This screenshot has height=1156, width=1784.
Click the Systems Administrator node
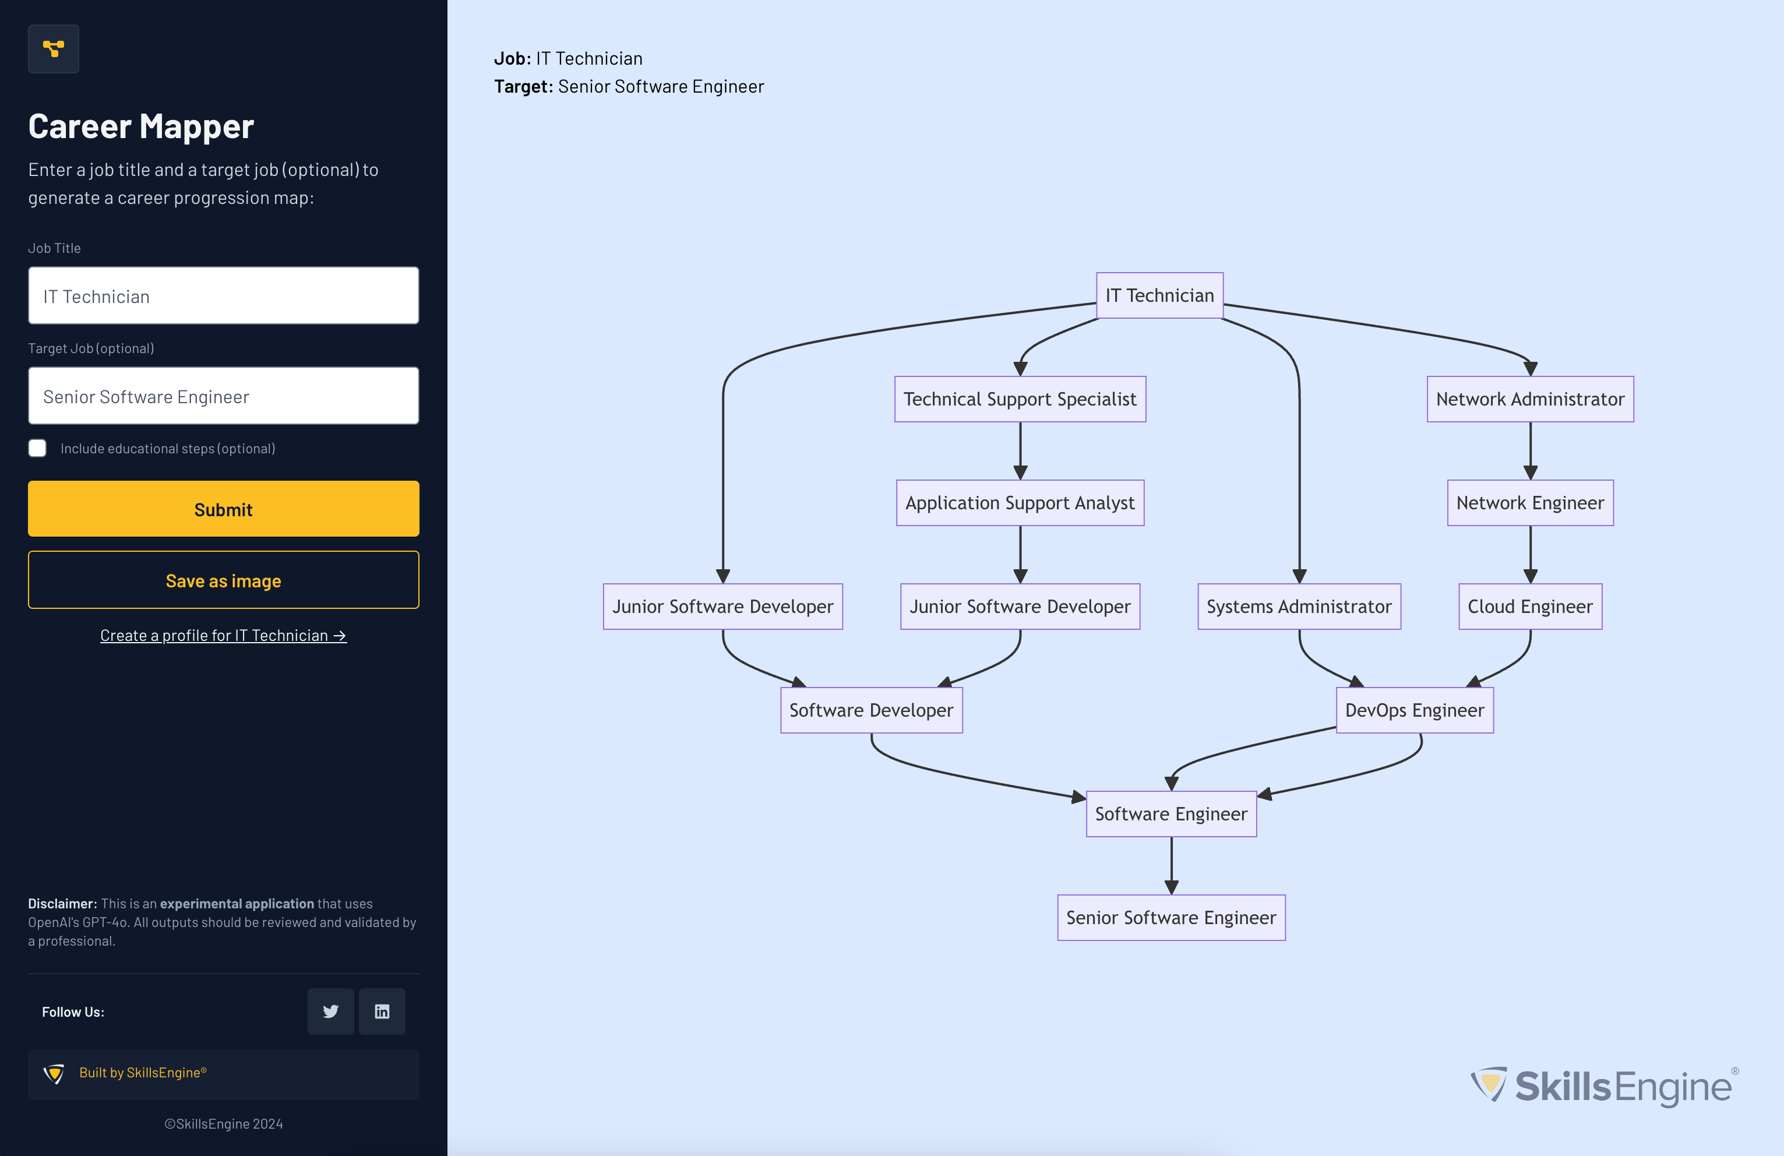tap(1298, 607)
